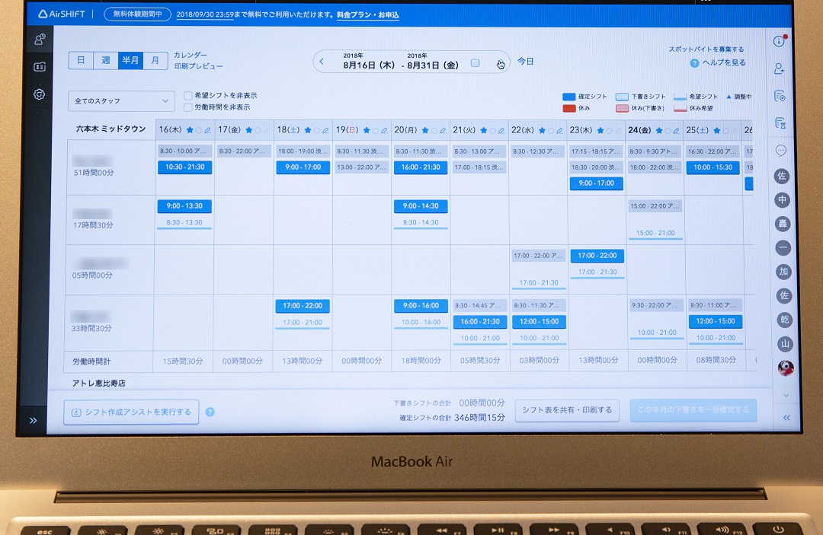Check 希望シフトを非表示 checkbox

[188, 95]
